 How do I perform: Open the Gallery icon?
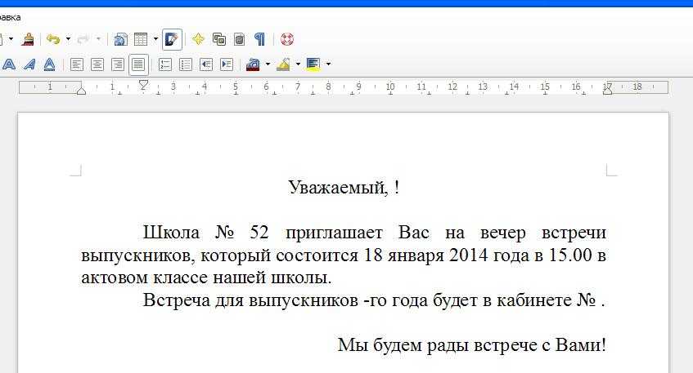(x=218, y=38)
